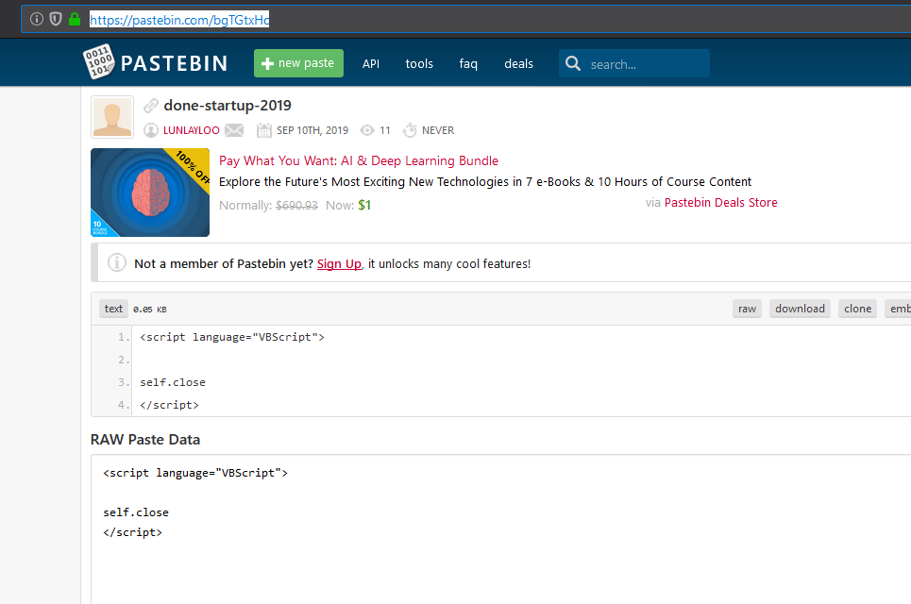This screenshot has width=911, height=604.
Task: Open the API menu item
Action: 371,64
